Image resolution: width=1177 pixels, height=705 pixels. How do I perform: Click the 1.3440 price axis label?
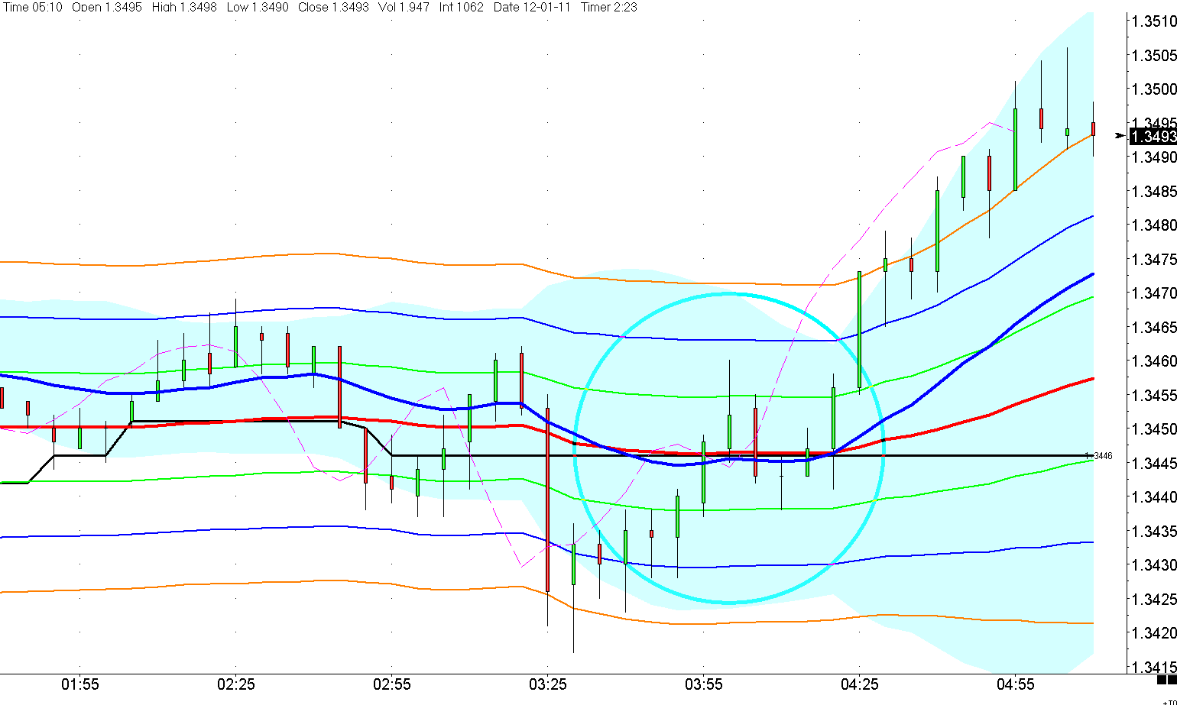[1154, 497]
